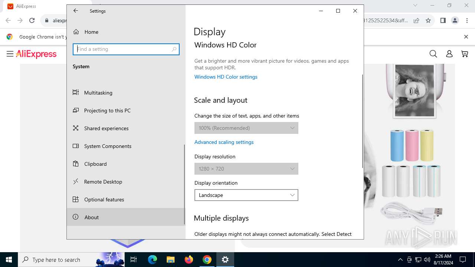Open AliExpress hamburger menu in Chrome
Screen dimensions: 475x267
point(10,54)
